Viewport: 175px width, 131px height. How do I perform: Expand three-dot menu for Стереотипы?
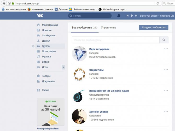click(166, 70)
